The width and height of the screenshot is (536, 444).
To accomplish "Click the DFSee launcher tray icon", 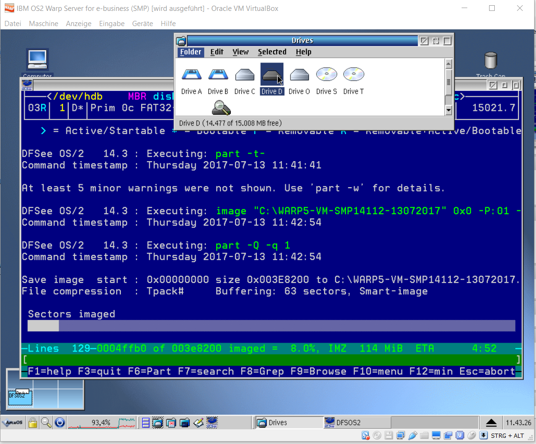I will (212, 423).
